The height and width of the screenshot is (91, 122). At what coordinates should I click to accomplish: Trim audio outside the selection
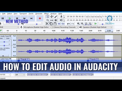coord(59,24)
